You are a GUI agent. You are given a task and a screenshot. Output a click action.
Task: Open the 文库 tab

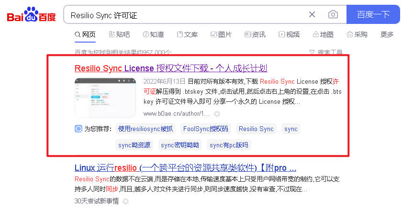coord(188,34)
